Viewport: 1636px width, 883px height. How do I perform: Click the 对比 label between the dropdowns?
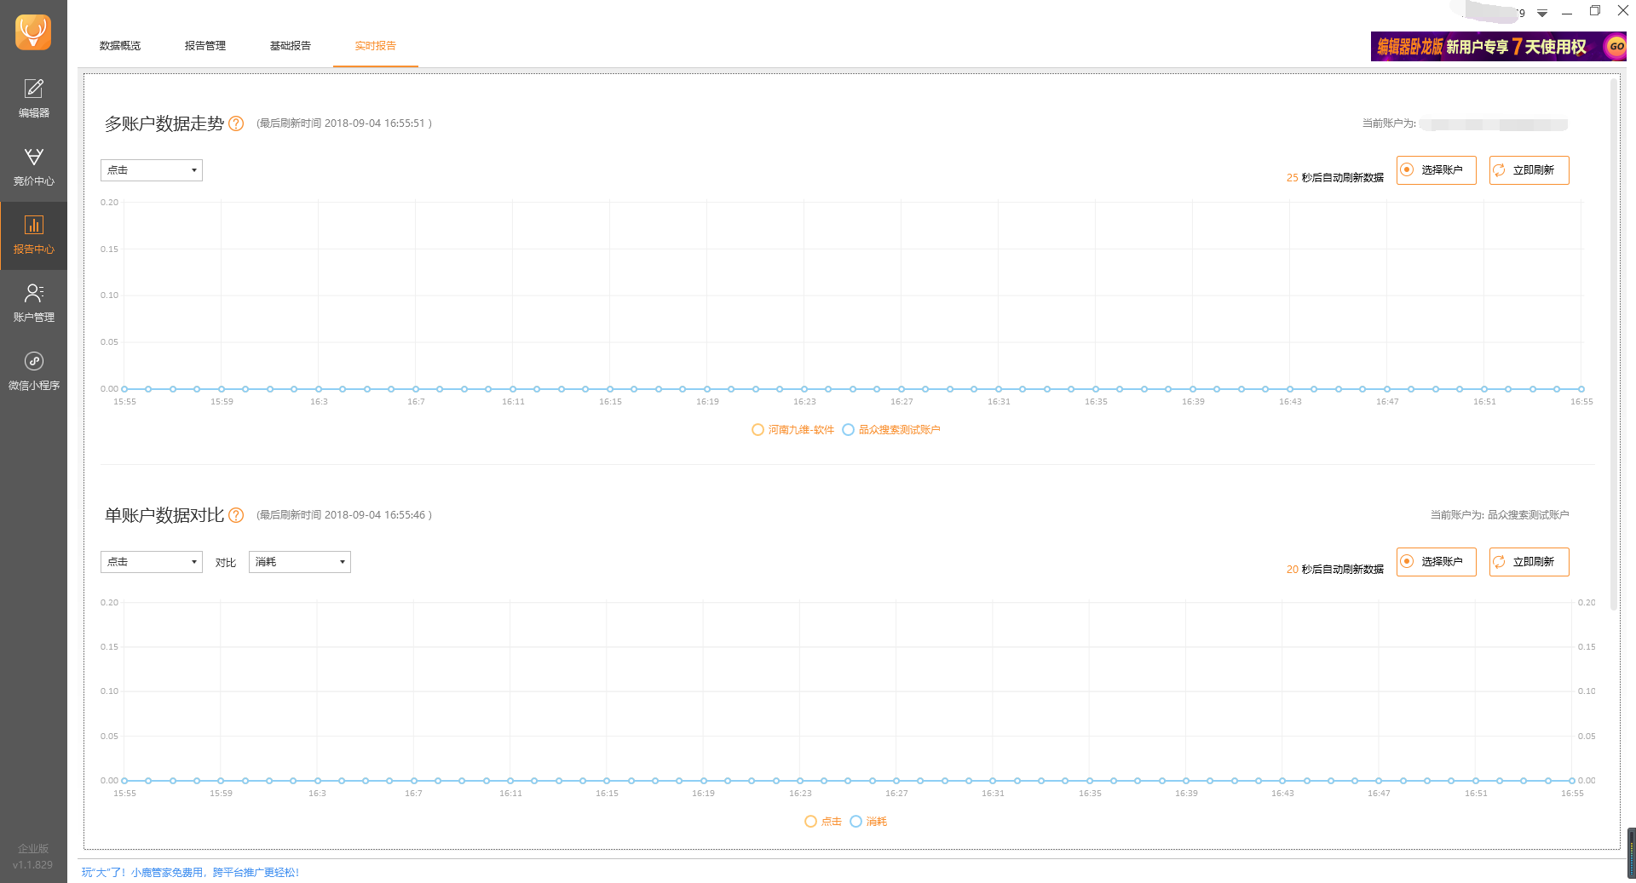click(x=226, y=563)
